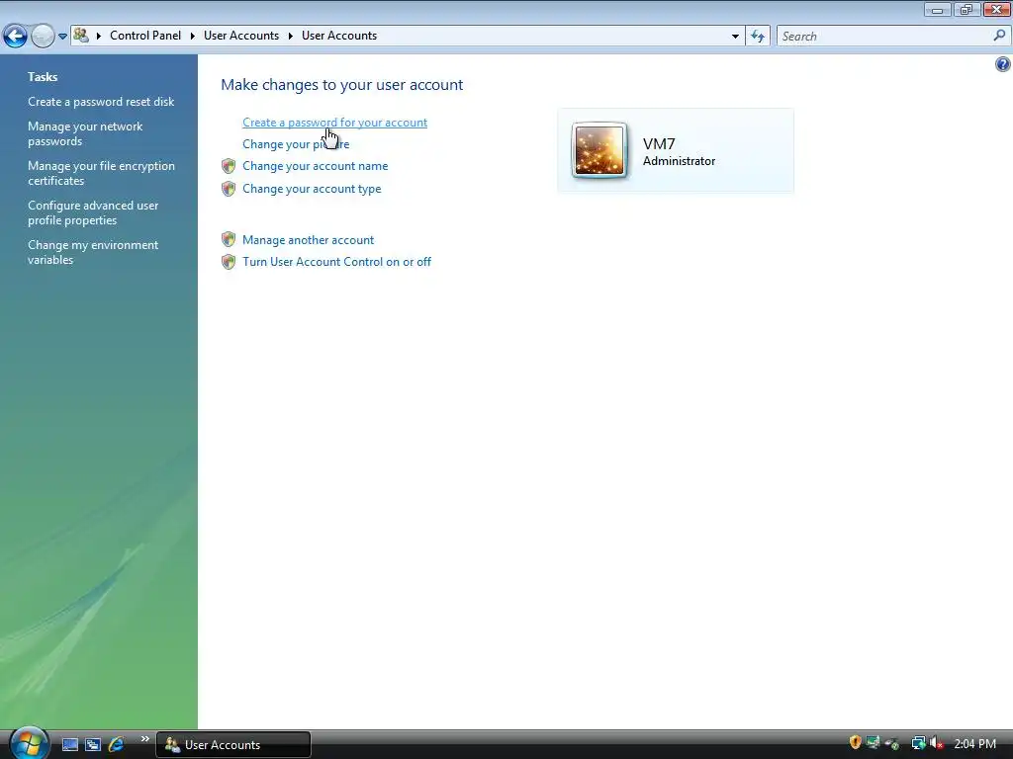
Task: Click the shield icon beside Manage another account
Action: pyautogui.click(x=229, y=239)
